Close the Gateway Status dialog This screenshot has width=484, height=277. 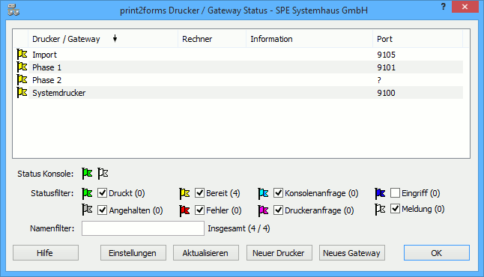(x=465, y=7)
